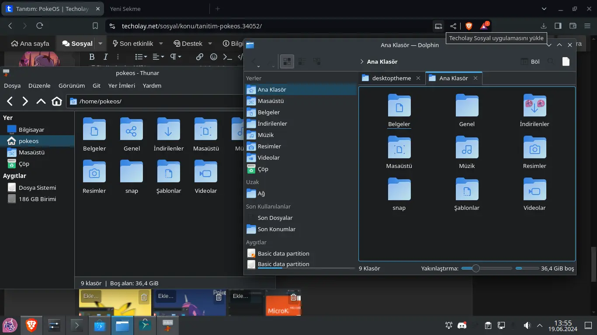Install Techolay Sosyal app icon in address bar

tap(438, 26)
